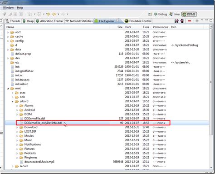The height and width of the screenshot is (174, 215).
Task: Switch to the Debug perspective
Action: 160,14
